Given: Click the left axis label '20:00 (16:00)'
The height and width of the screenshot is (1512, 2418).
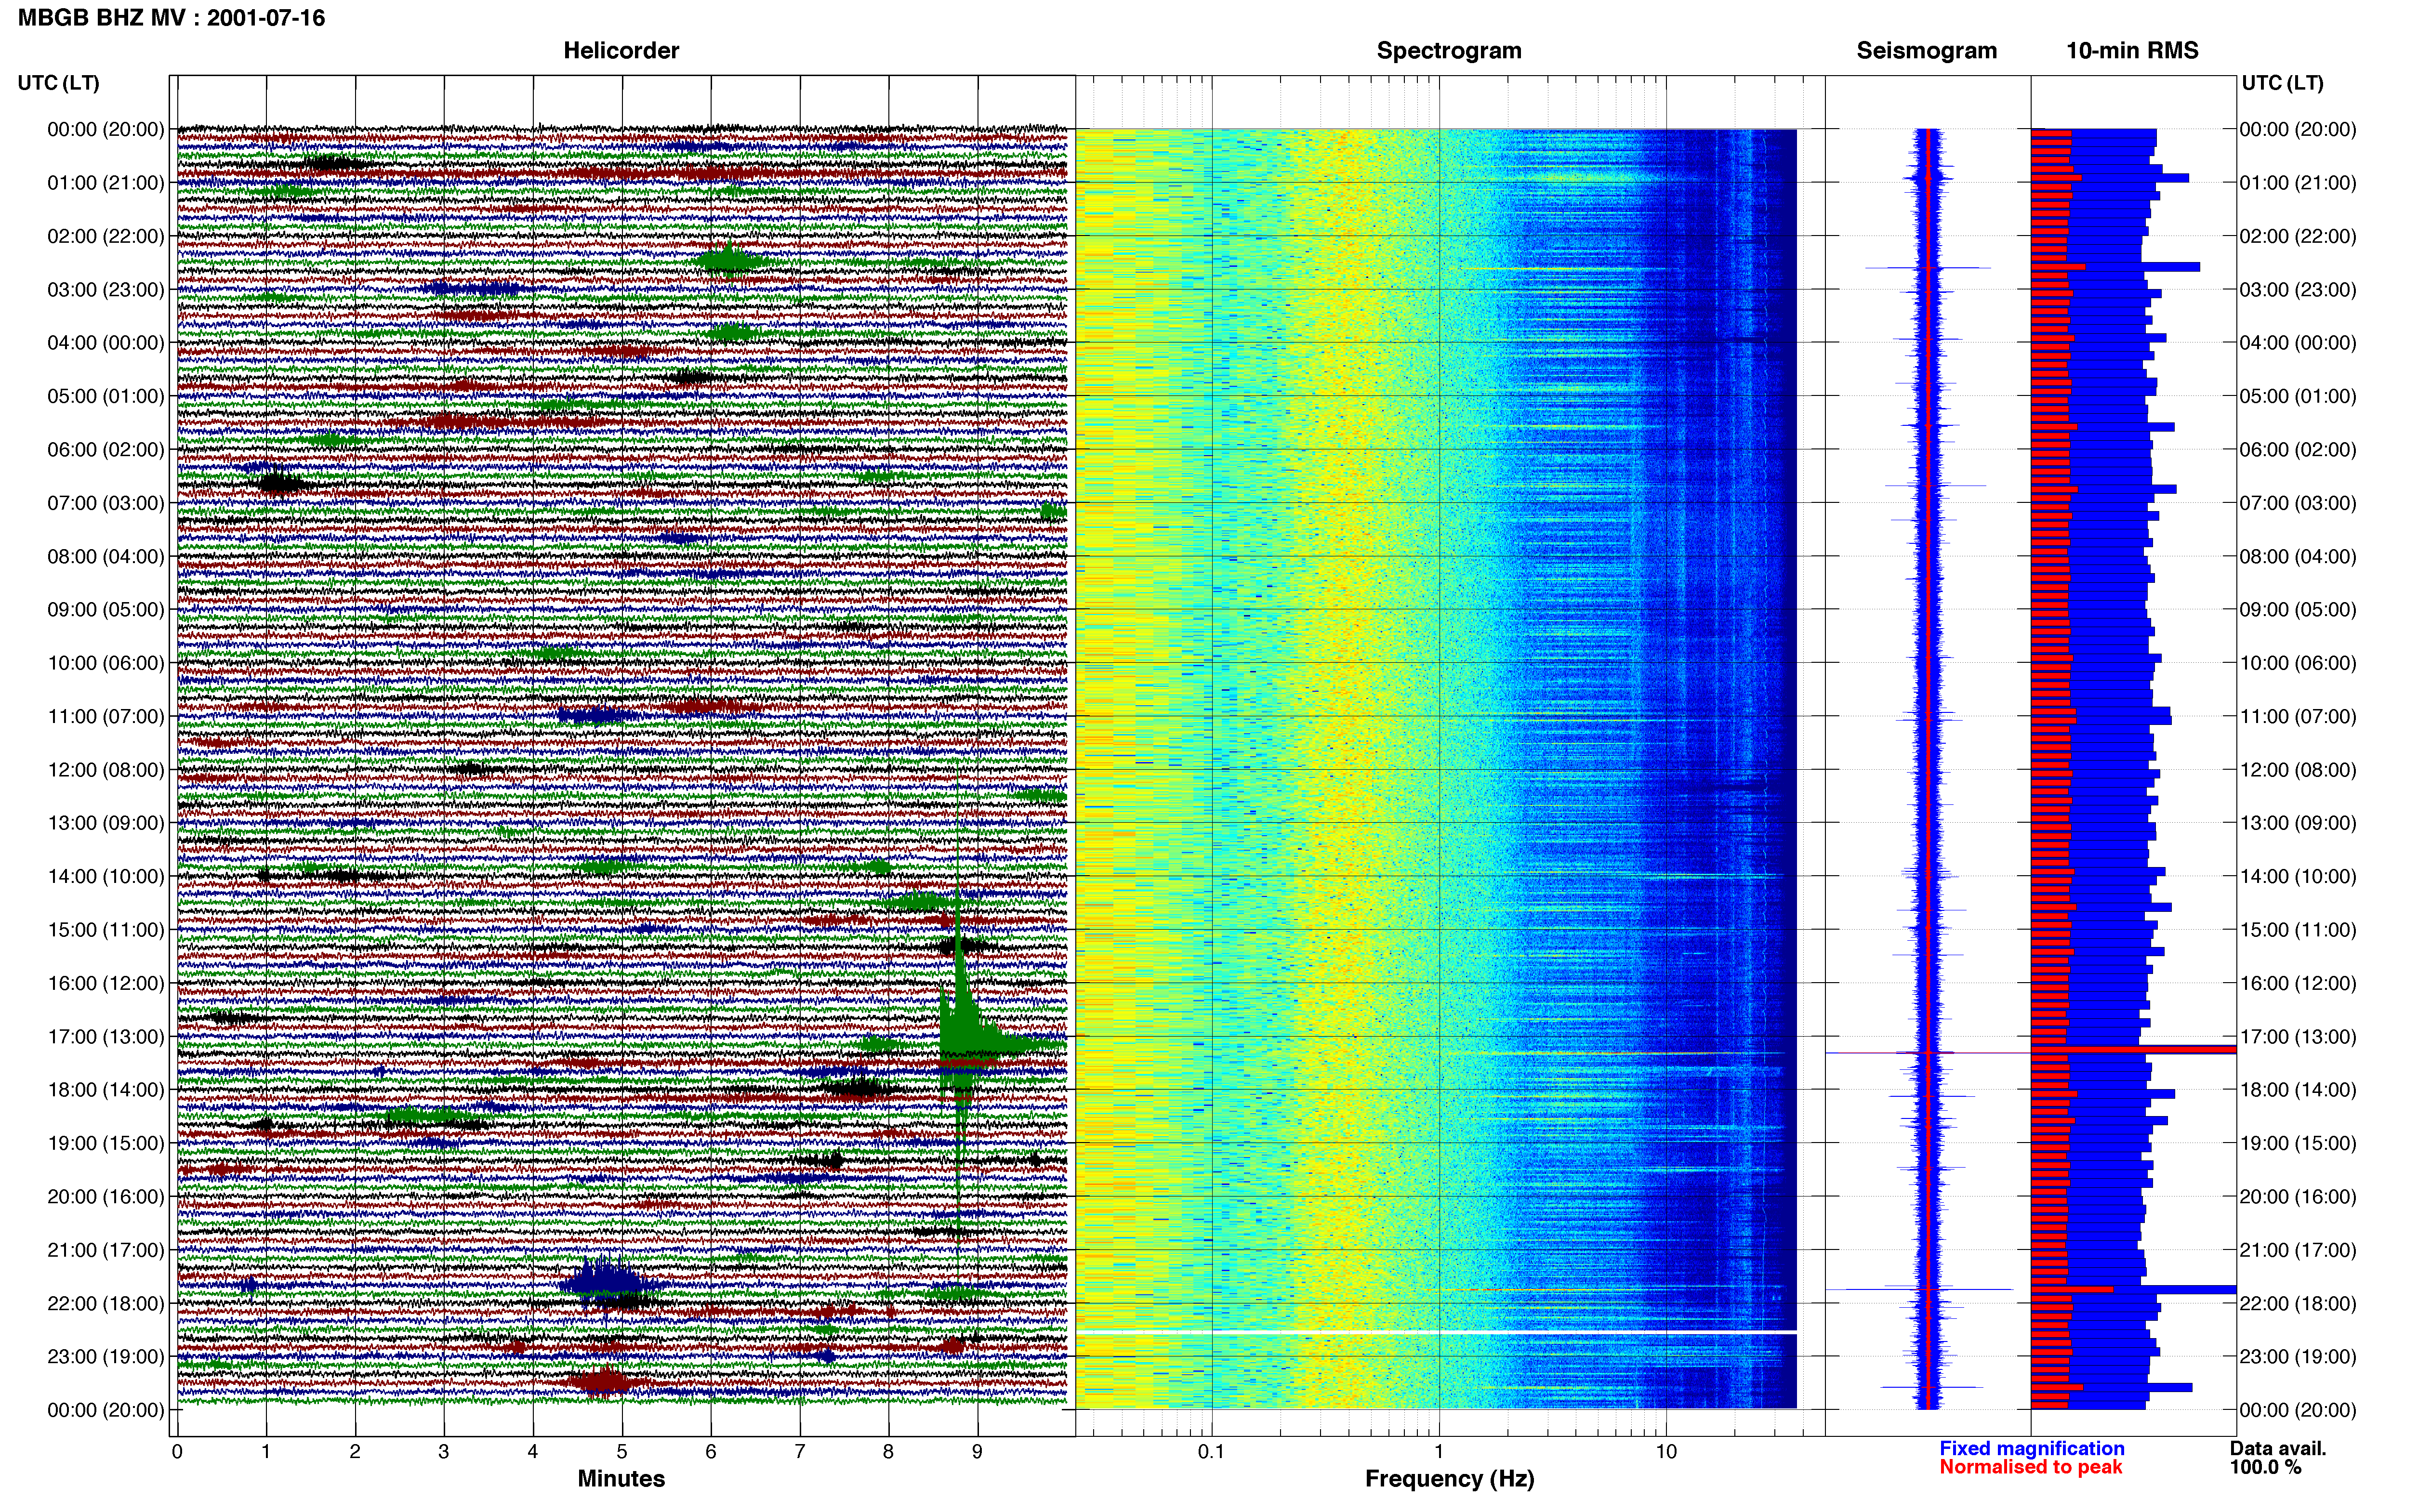Looking at the screenshot, I should coord(105,1196).
